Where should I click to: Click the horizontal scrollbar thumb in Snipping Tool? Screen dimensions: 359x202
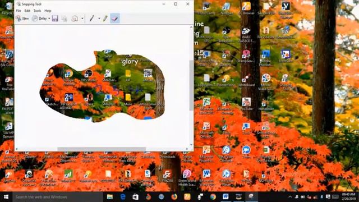click(102, 149)
